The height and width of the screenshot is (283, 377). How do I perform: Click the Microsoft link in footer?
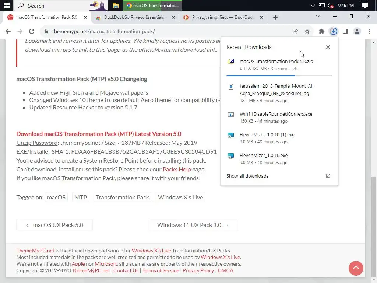pyautogui.click(x=106, y=264)
